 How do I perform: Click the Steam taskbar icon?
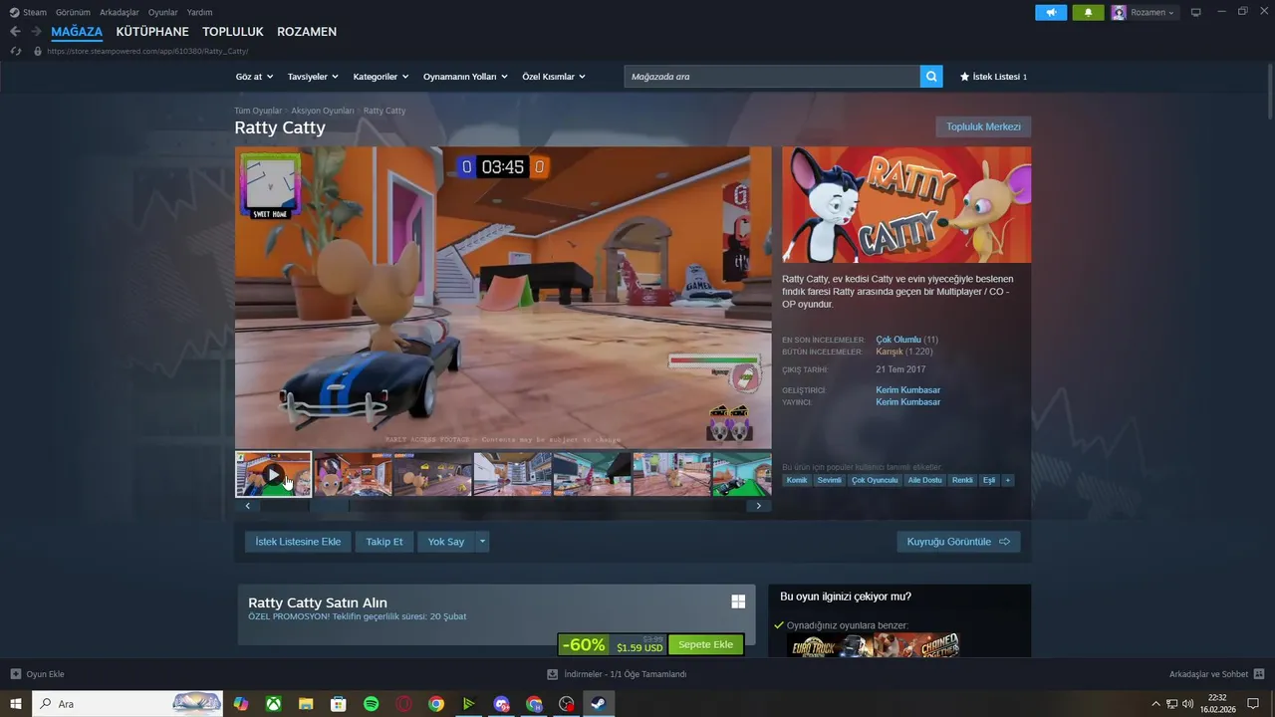(599, 704)
